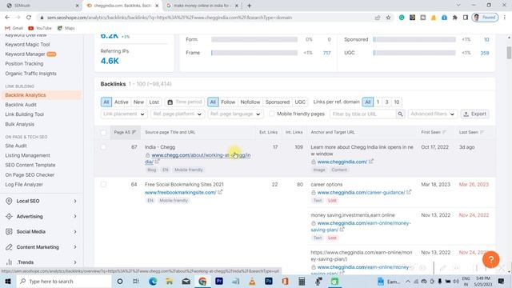
Task: Show only Nofollow links
Action: point(250,102)
